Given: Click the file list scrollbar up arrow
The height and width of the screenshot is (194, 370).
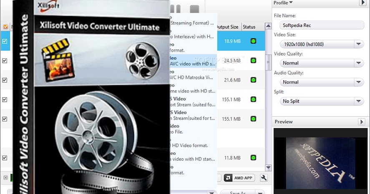Looking at the screenshot, I should tap(268, 26).
